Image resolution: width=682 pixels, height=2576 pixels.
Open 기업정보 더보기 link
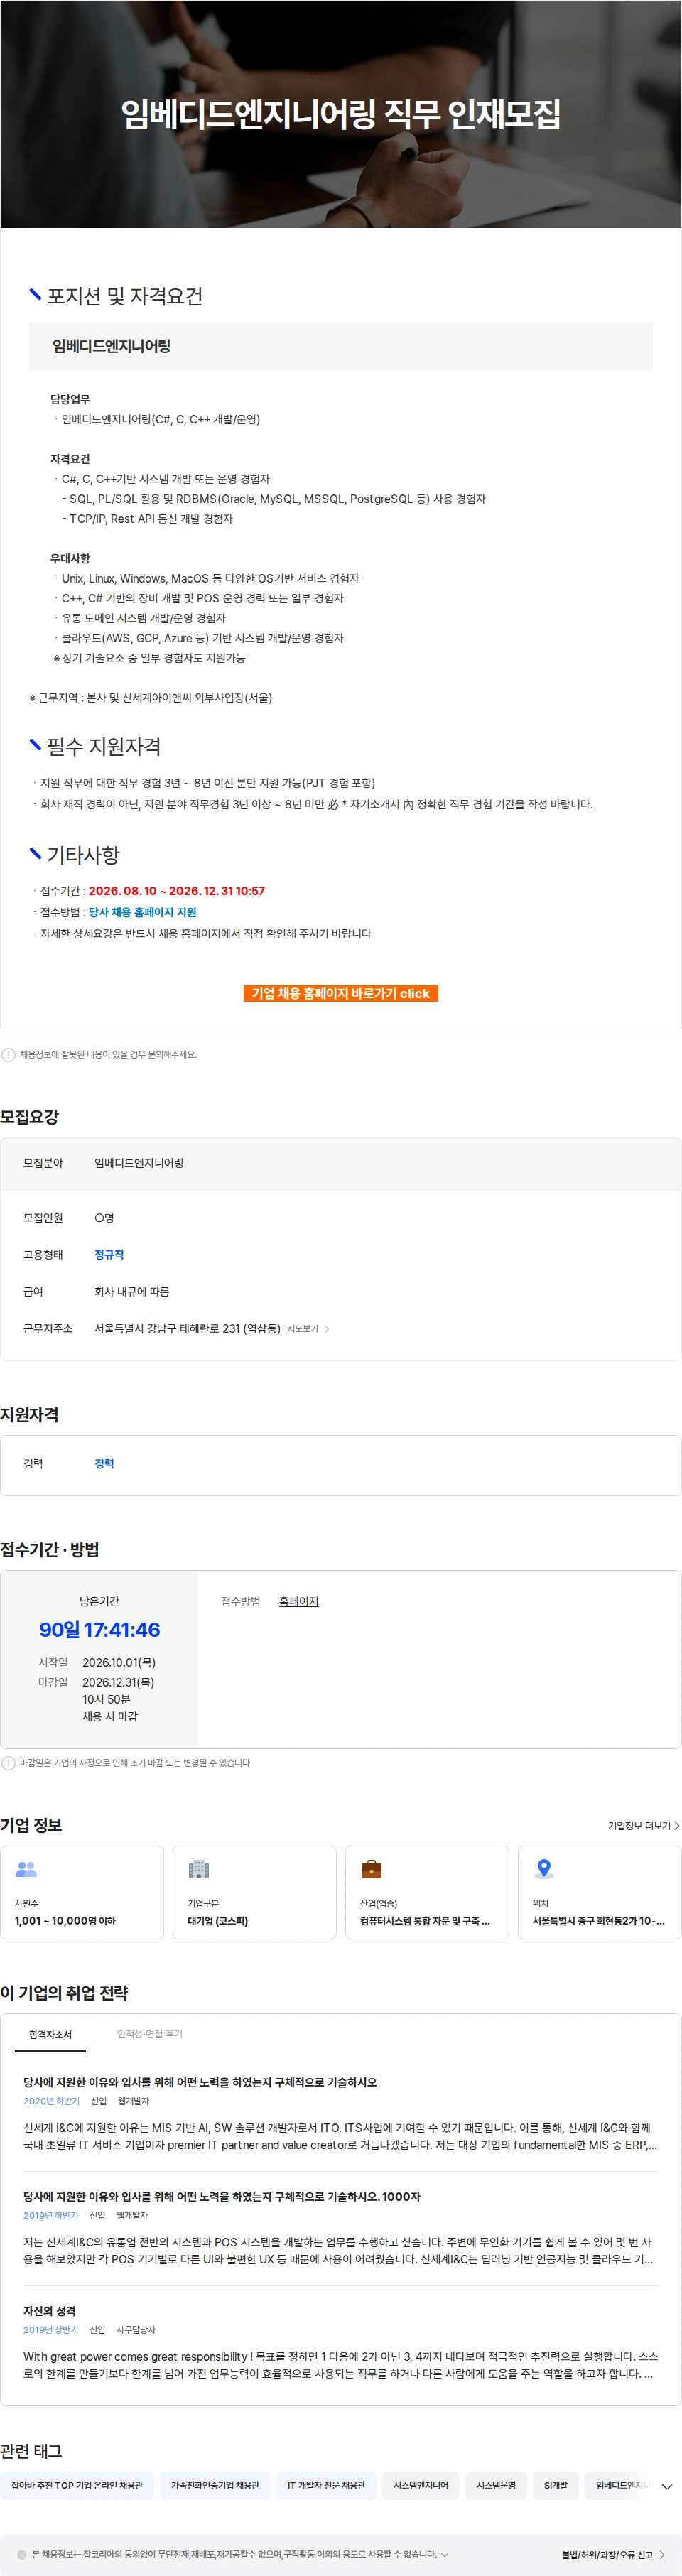coord(643,1825)
